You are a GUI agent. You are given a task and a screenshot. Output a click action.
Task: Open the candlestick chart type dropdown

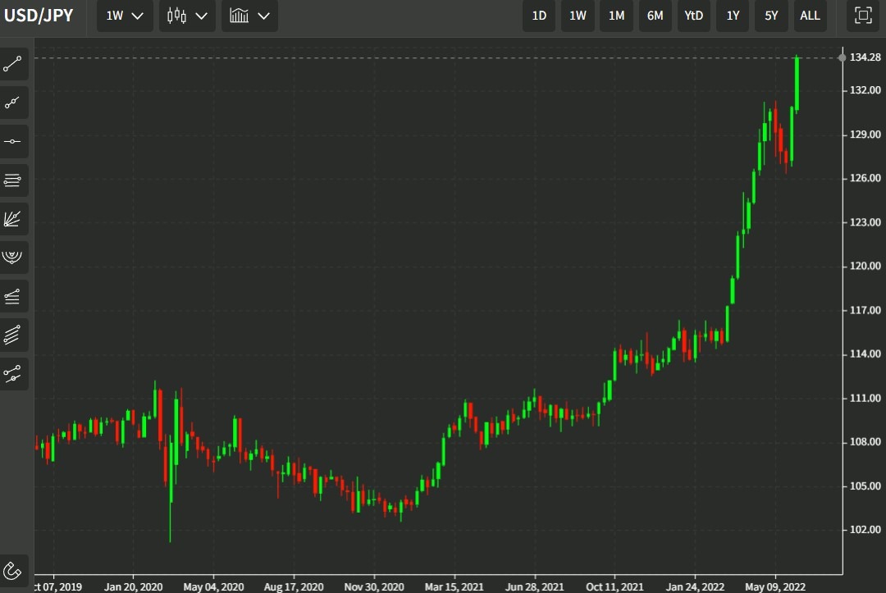tap(187, 16)
